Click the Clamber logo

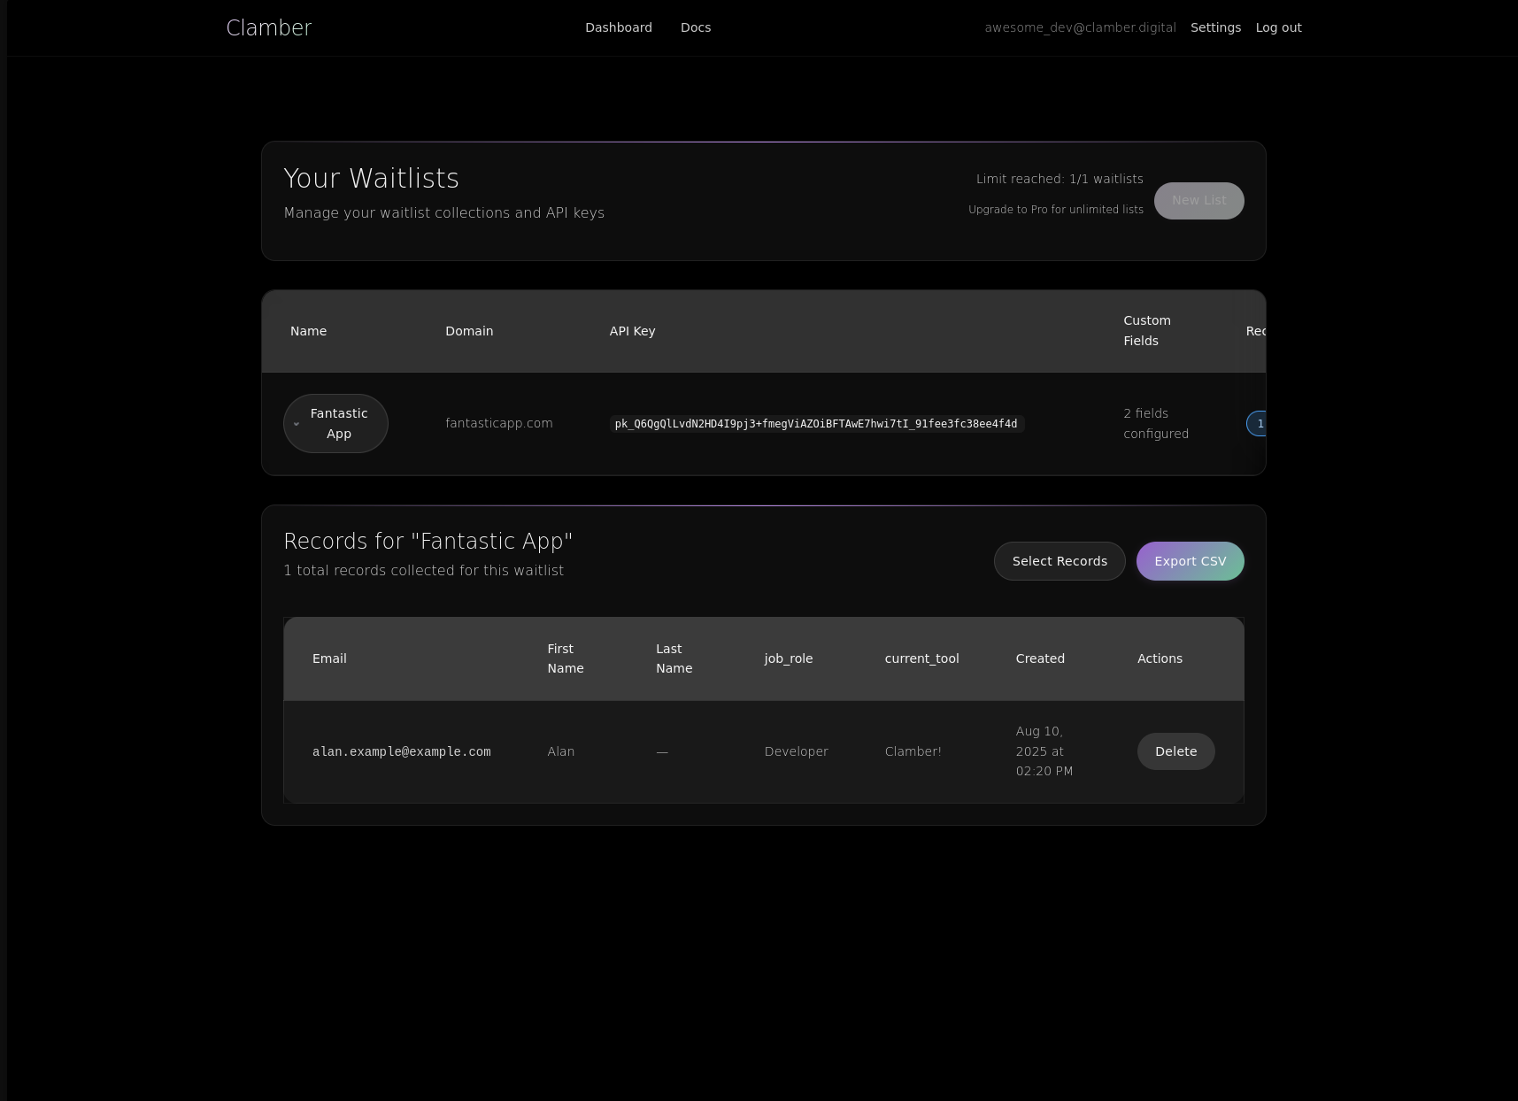[269, 28]
